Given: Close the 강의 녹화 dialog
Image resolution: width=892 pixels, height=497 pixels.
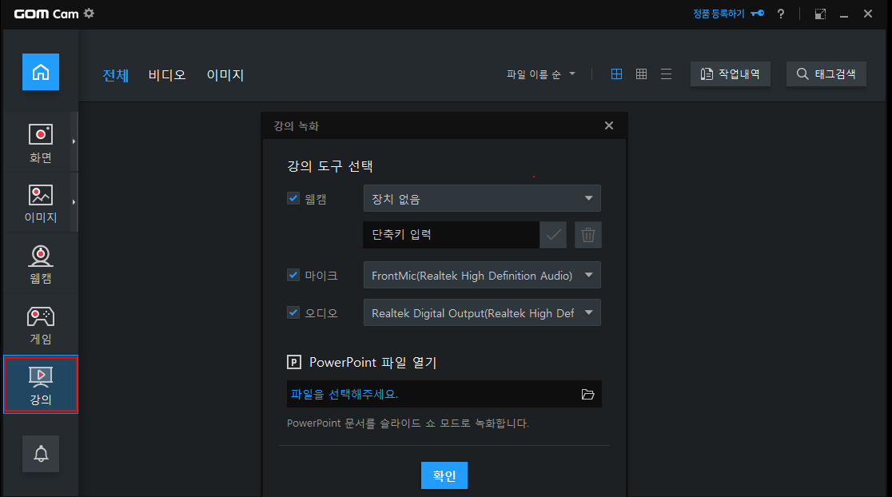Looking at the screenshot, I should point(609,125).
